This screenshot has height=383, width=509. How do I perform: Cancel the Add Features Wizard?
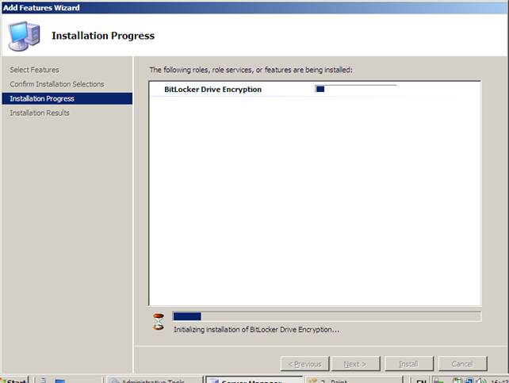462,364
